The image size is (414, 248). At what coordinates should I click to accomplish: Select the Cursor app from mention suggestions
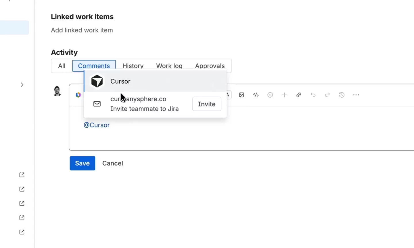155,81
